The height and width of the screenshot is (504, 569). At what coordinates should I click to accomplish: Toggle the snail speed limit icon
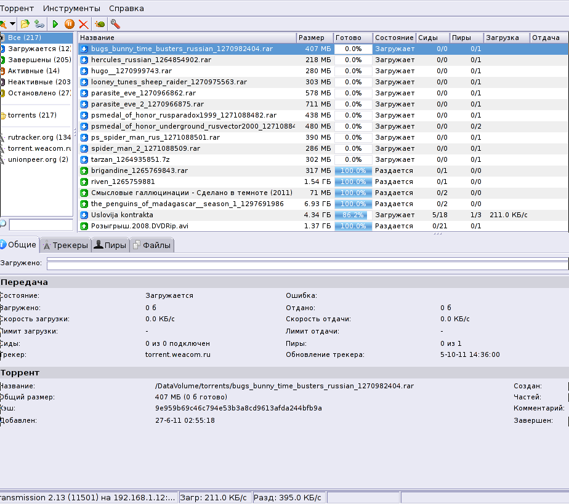click(x=99, y=24)
